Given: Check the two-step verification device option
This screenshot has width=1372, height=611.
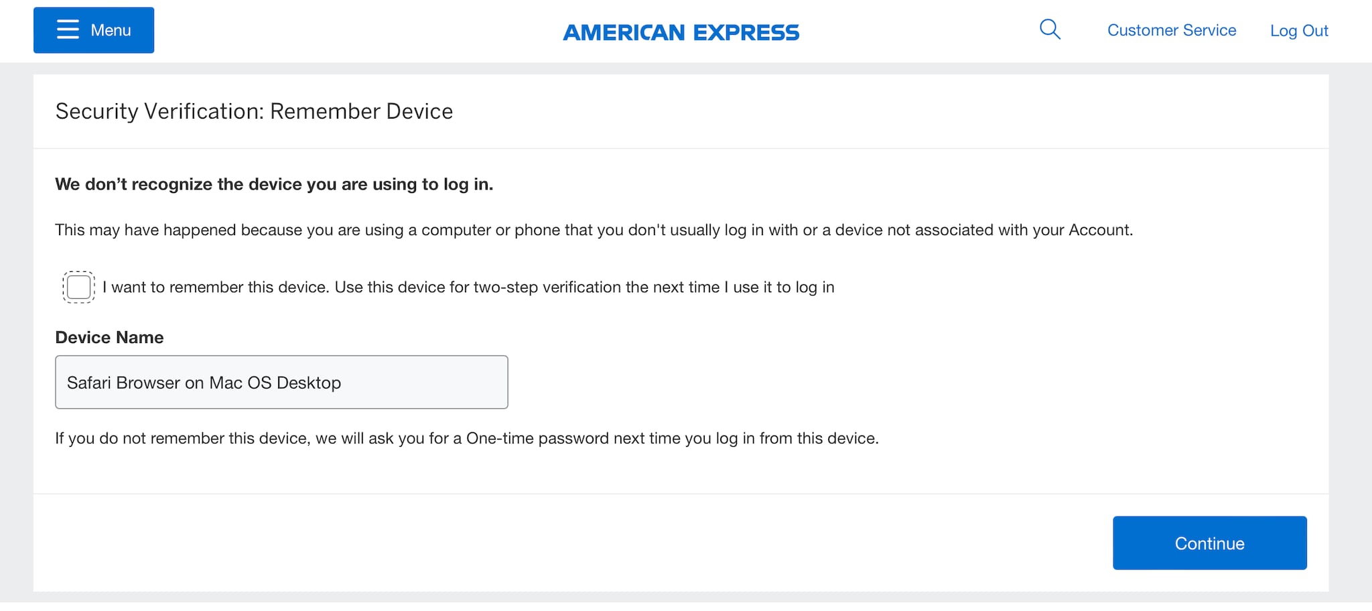Looking at the screenshot, I should tap(78, 287).
